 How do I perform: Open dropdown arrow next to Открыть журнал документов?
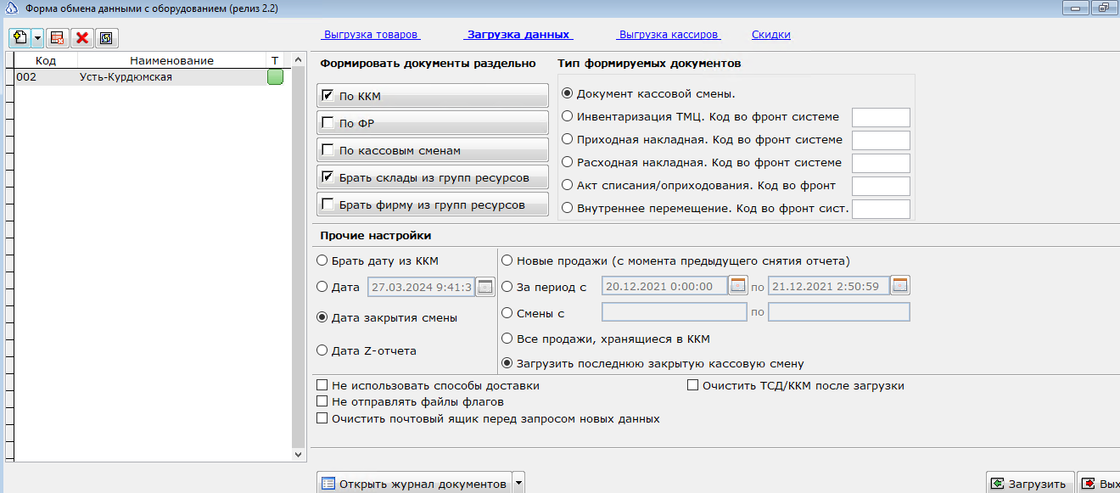click(x=519, y=484)
